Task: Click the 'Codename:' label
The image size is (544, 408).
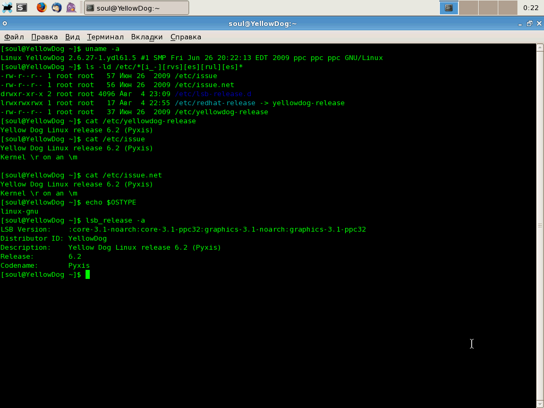Action: (x=19, y=266)
